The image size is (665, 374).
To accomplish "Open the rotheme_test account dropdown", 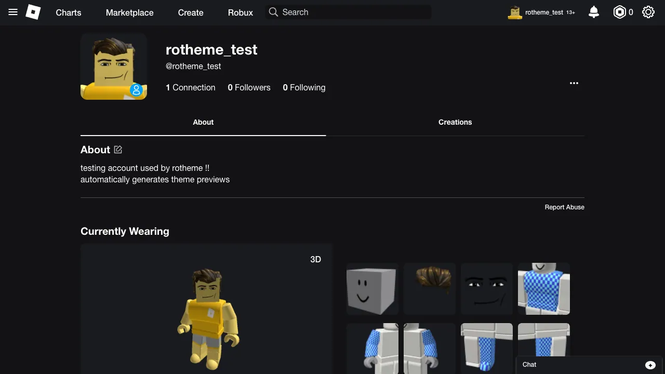I will click(x=541, y=12).
